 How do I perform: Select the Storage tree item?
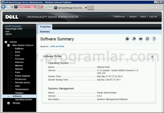pos(16,103)
